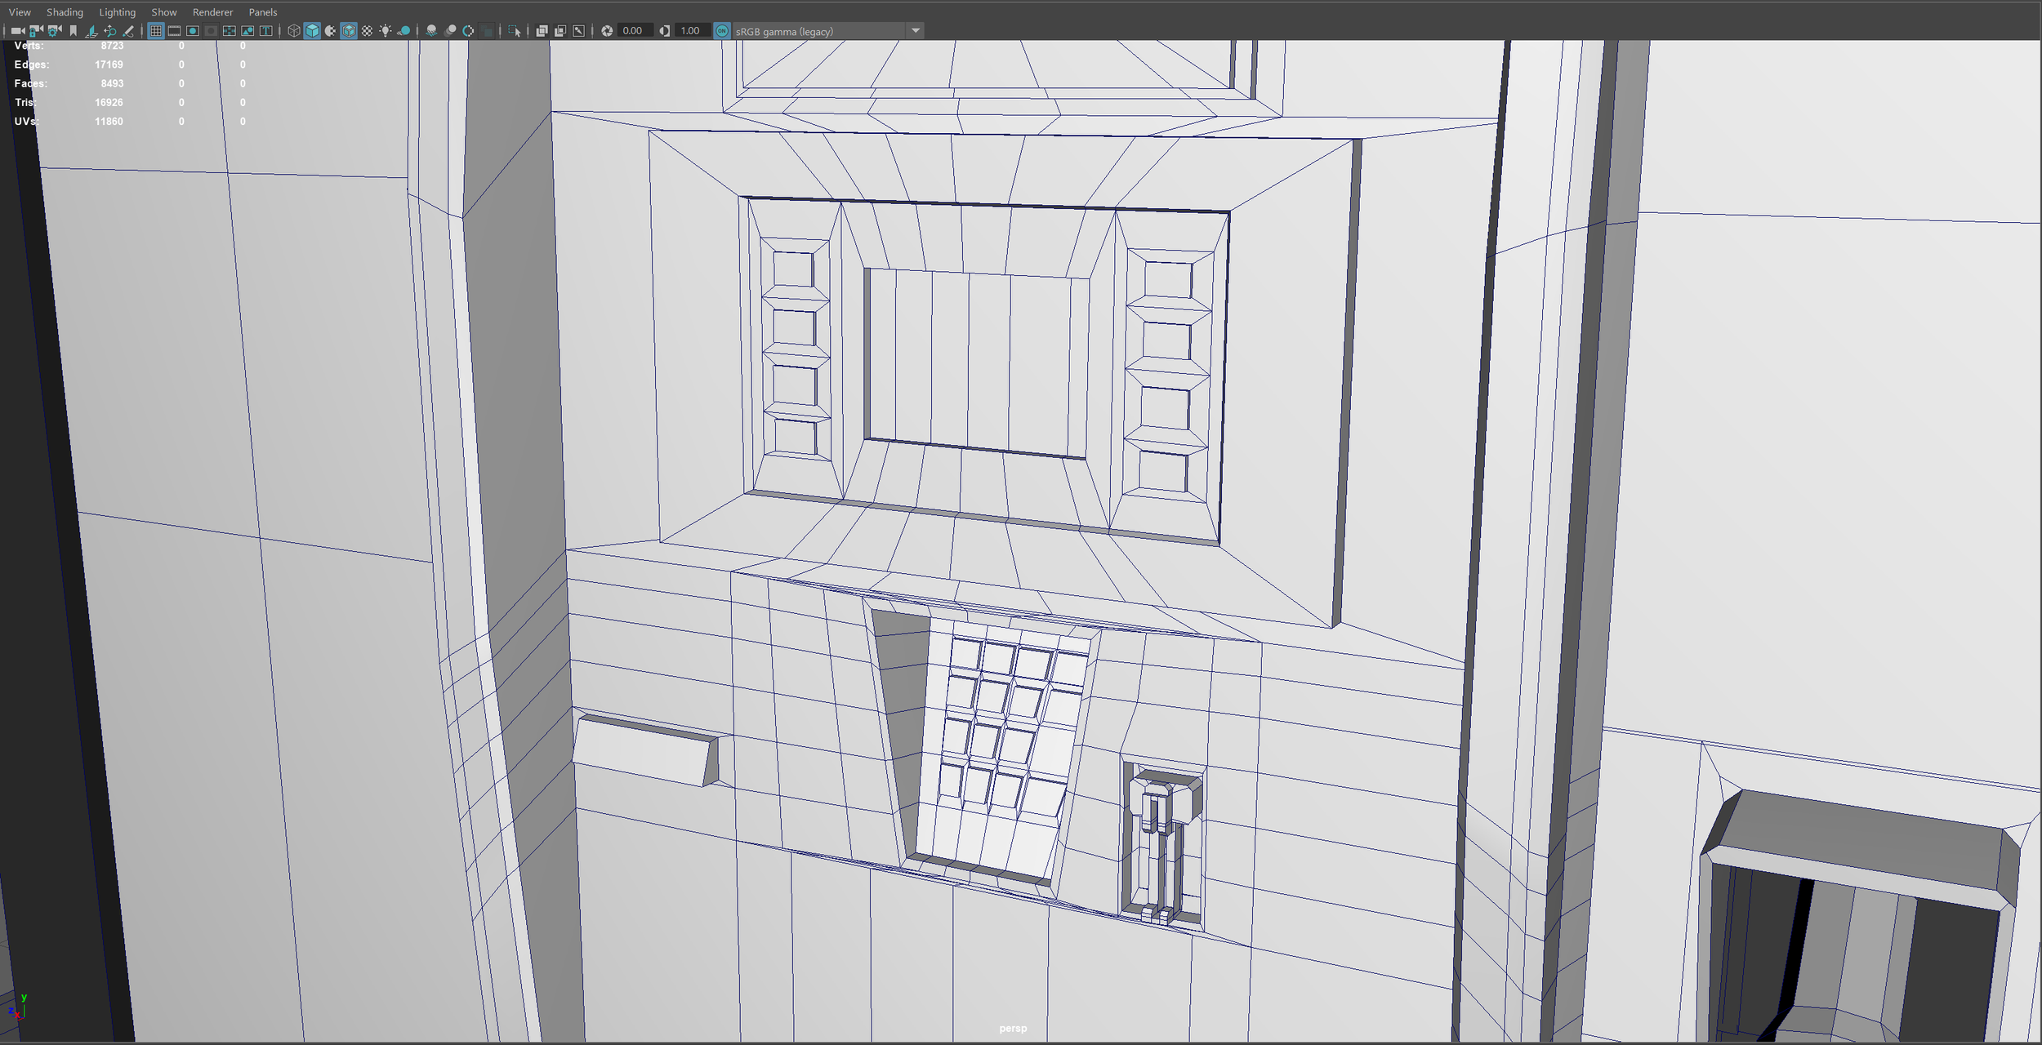
Task: Open the Shading menu
Action: coord(65,12)
